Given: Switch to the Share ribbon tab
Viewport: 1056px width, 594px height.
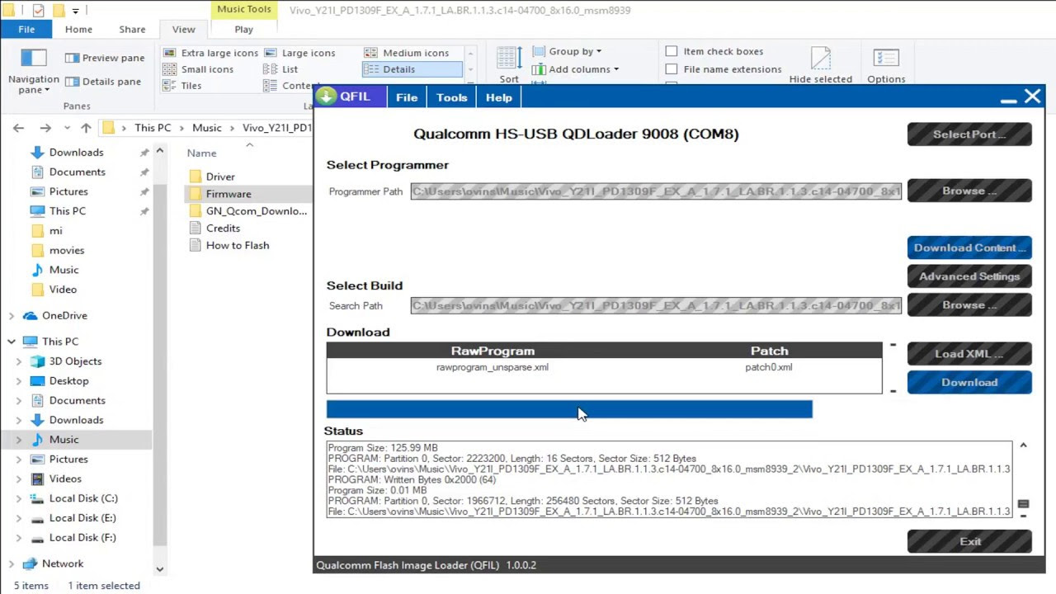Looking at the screenshot, I should pos(132,29).
